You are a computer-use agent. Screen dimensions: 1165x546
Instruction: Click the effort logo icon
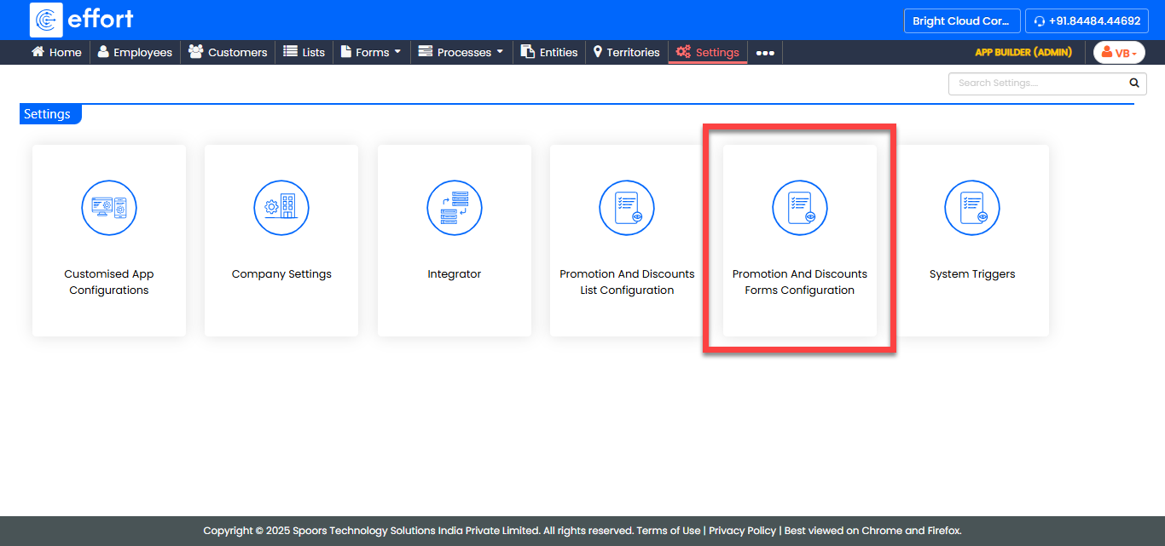[x=46, y=20]
